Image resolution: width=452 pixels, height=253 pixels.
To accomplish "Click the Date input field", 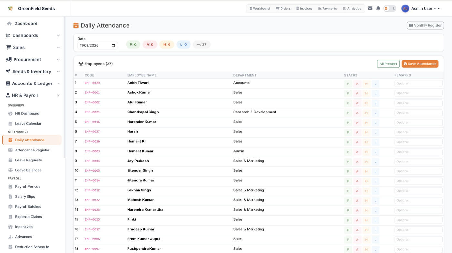I will point(98,45).
